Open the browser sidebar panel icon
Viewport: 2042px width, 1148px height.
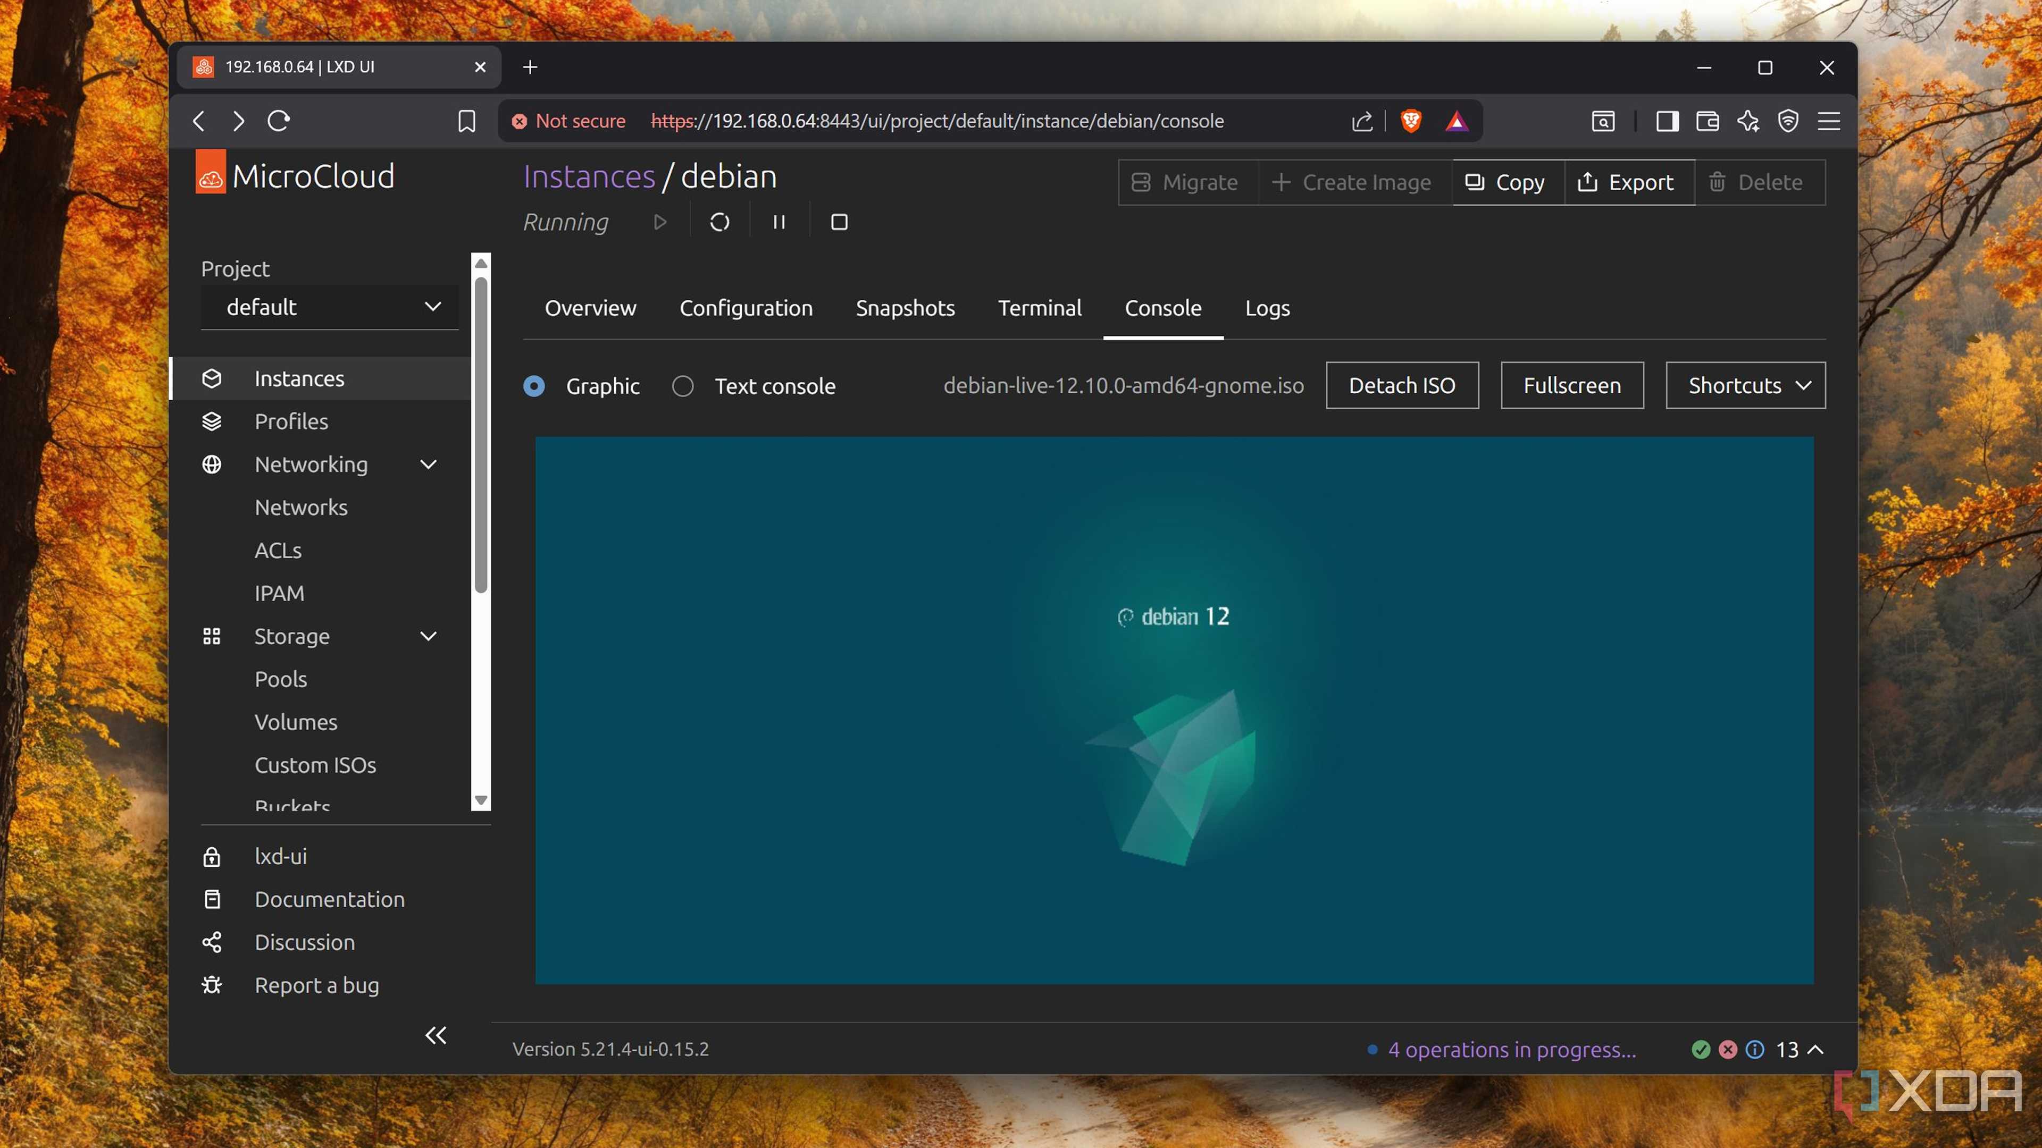pos(1667,121)
